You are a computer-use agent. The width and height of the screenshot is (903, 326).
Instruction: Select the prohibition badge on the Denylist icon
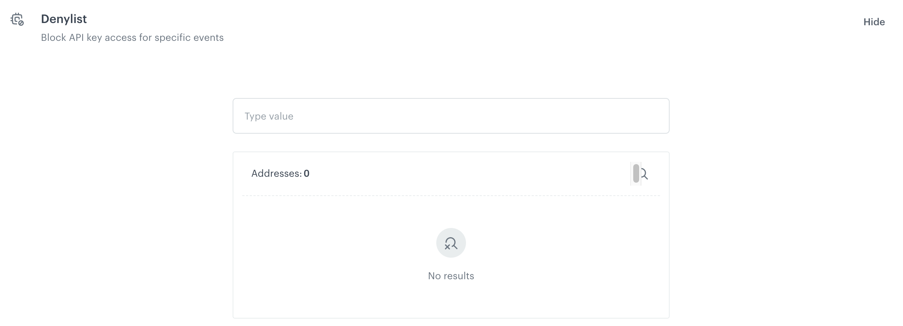21,23
